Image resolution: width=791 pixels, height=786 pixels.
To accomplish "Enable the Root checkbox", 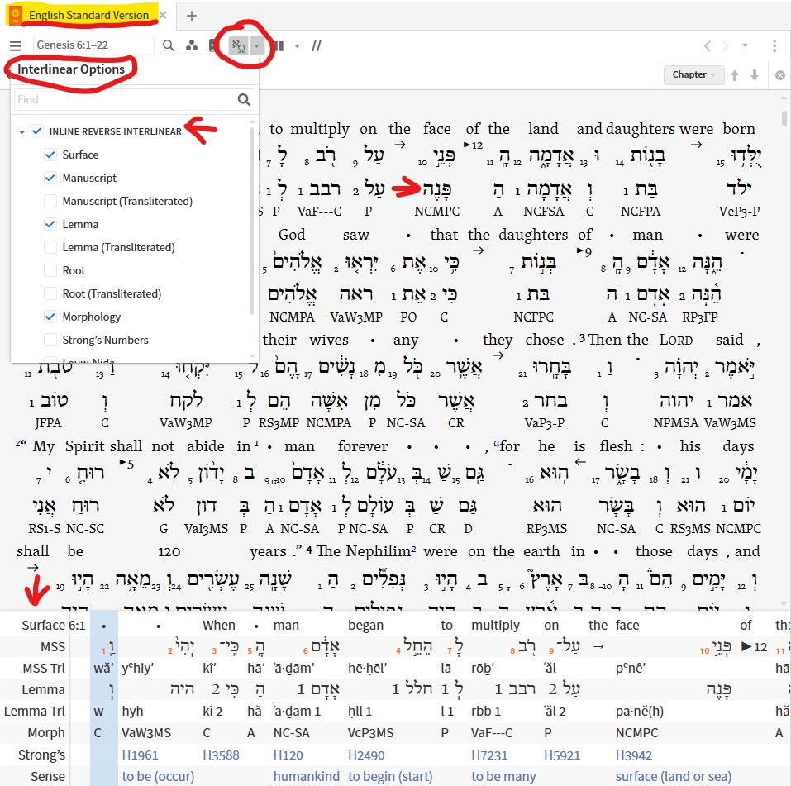I will (x=50, y=270).
